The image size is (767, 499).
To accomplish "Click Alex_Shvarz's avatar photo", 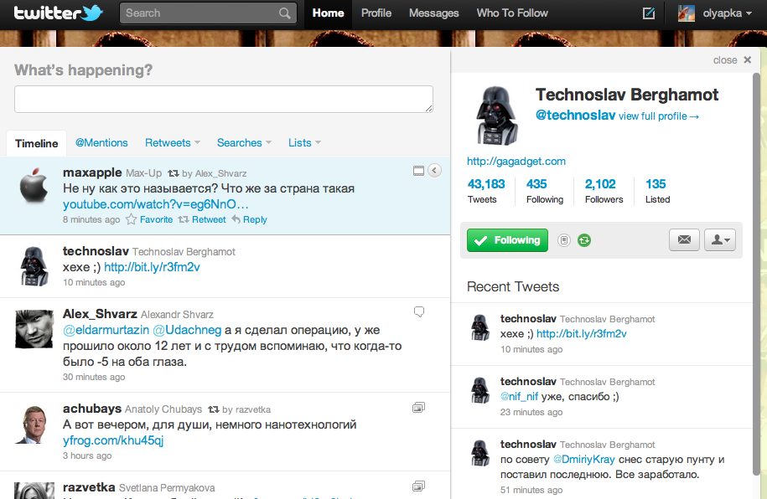I will click(34, 329).
